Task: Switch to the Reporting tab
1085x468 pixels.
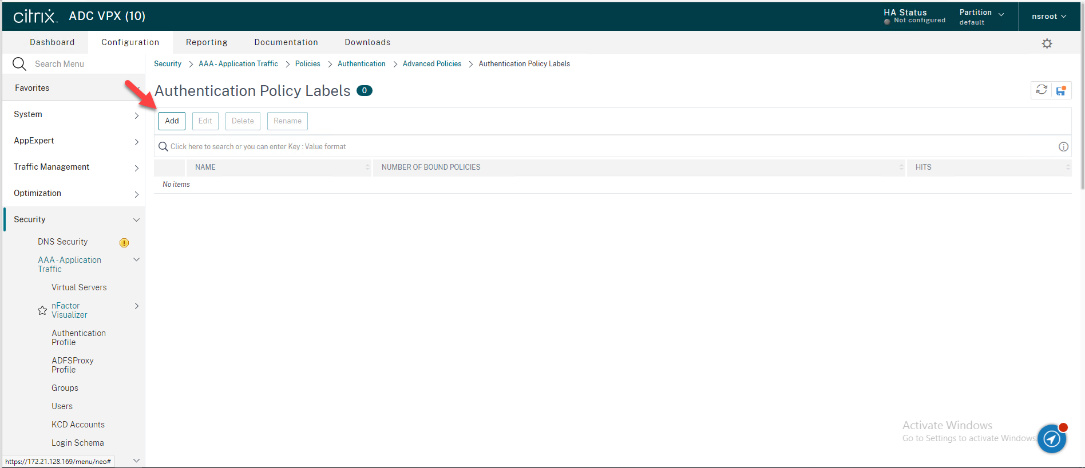Action: pos(207,42)
